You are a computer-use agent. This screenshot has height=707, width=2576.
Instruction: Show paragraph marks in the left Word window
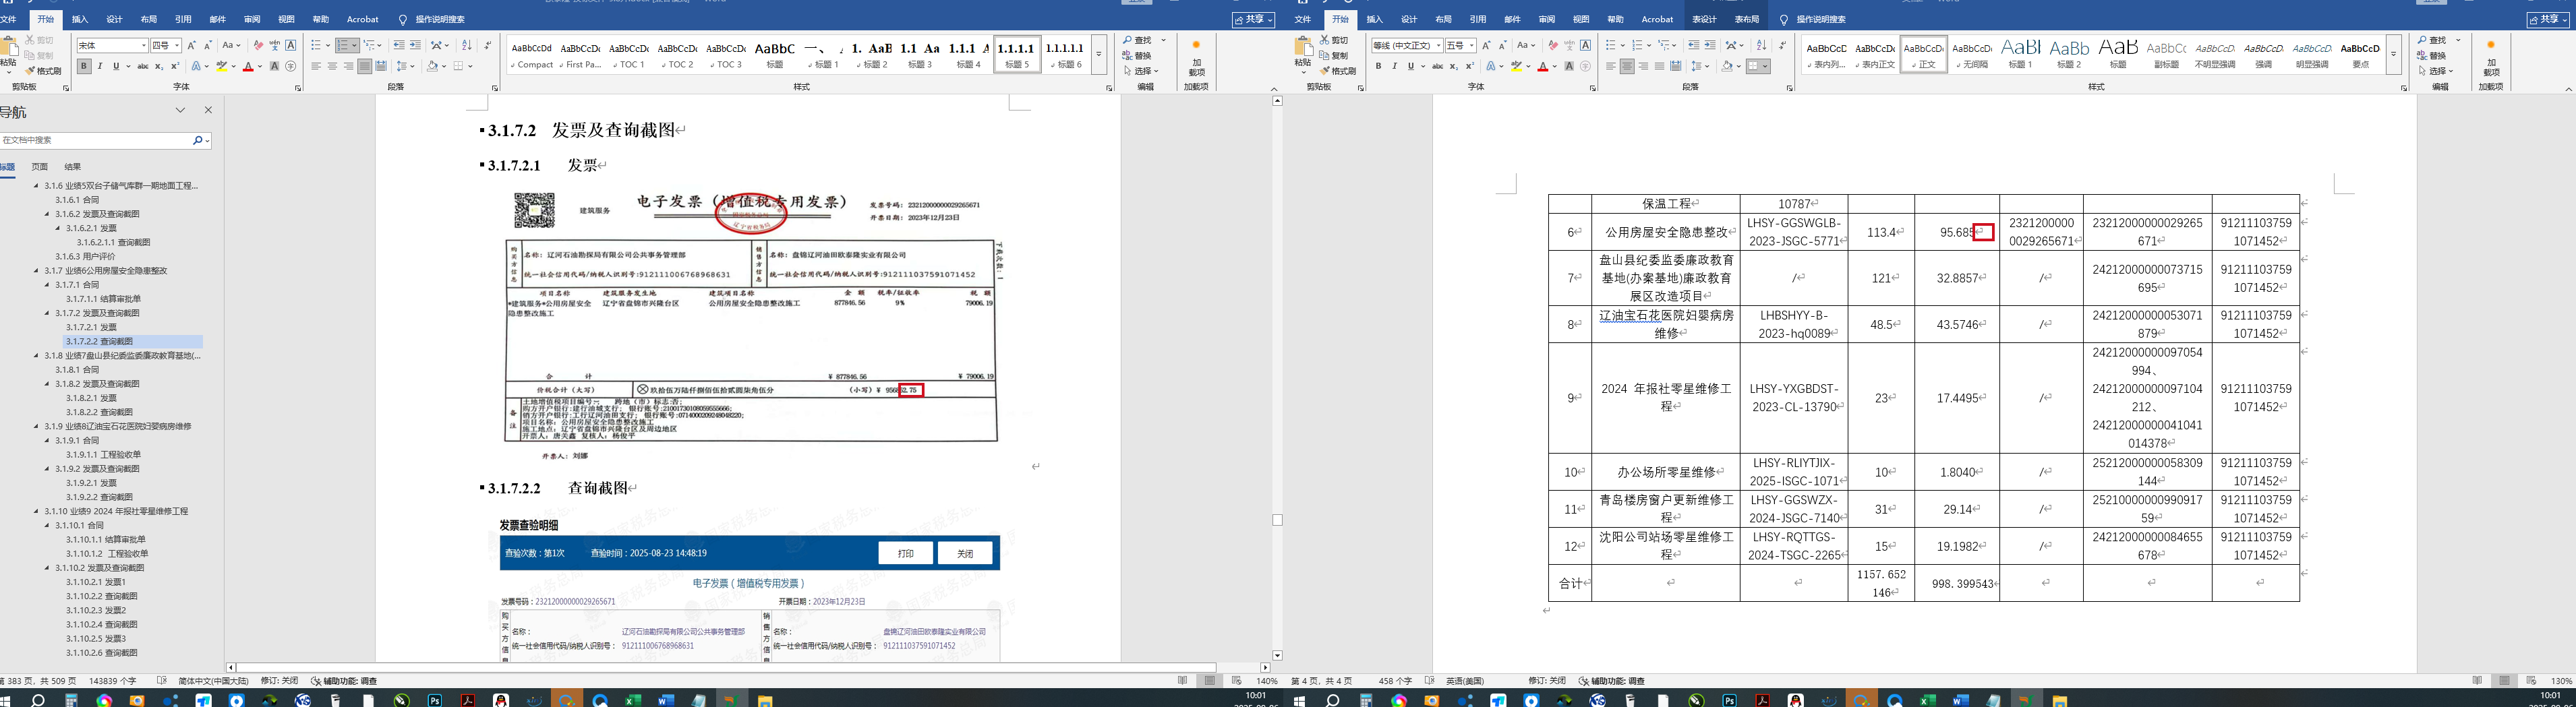[x=488, y=45]
